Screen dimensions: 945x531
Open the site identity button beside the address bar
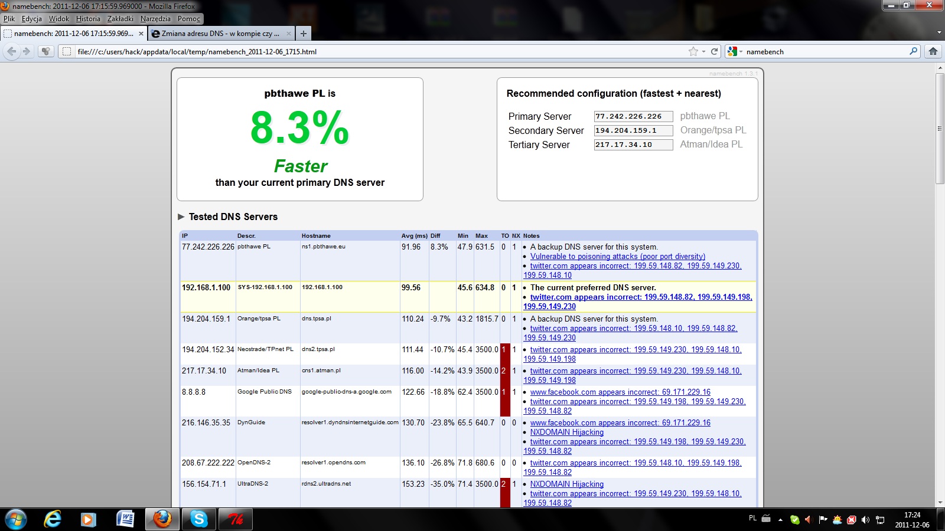[67, 51]
